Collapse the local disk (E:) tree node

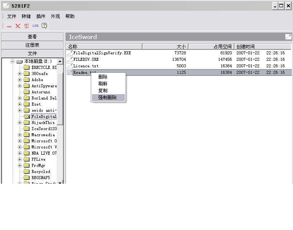click(12, 61)
